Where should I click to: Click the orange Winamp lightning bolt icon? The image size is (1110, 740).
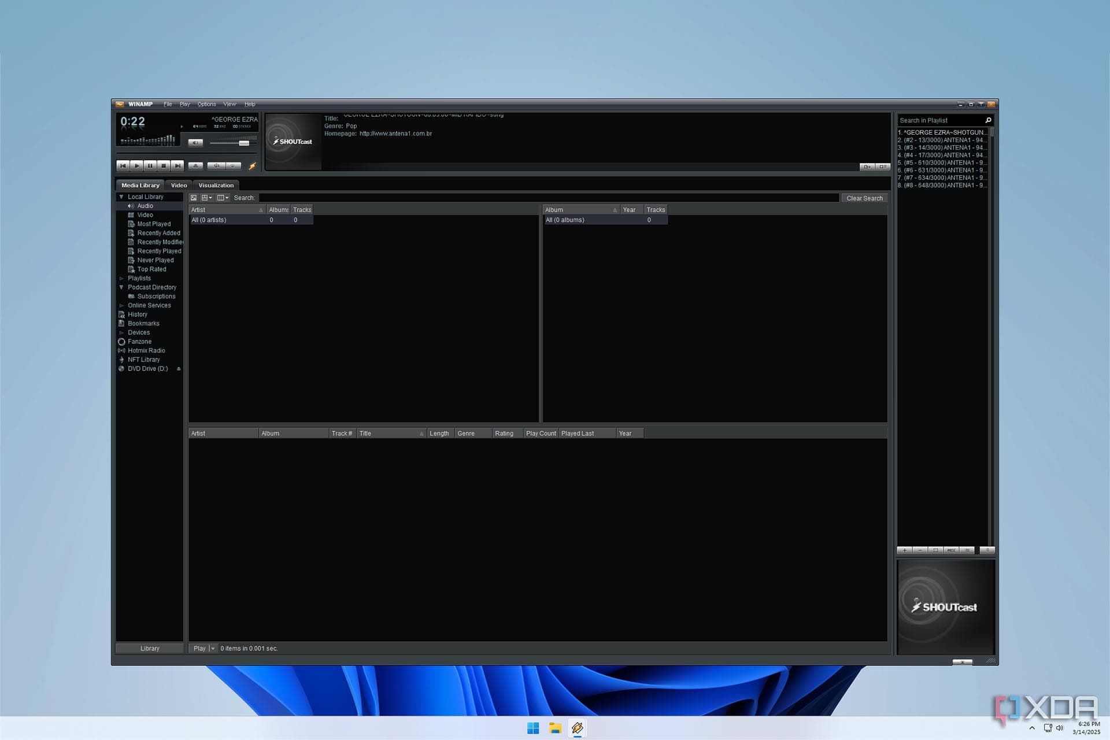(x=252, y=166)
